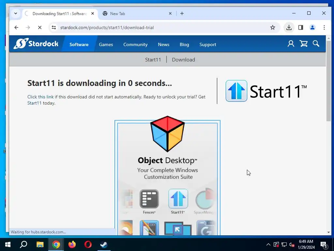
Task: Select the Fences app icon
Action: click(x=149, y=199)
